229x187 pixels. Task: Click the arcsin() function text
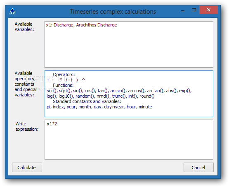point(118,91)
